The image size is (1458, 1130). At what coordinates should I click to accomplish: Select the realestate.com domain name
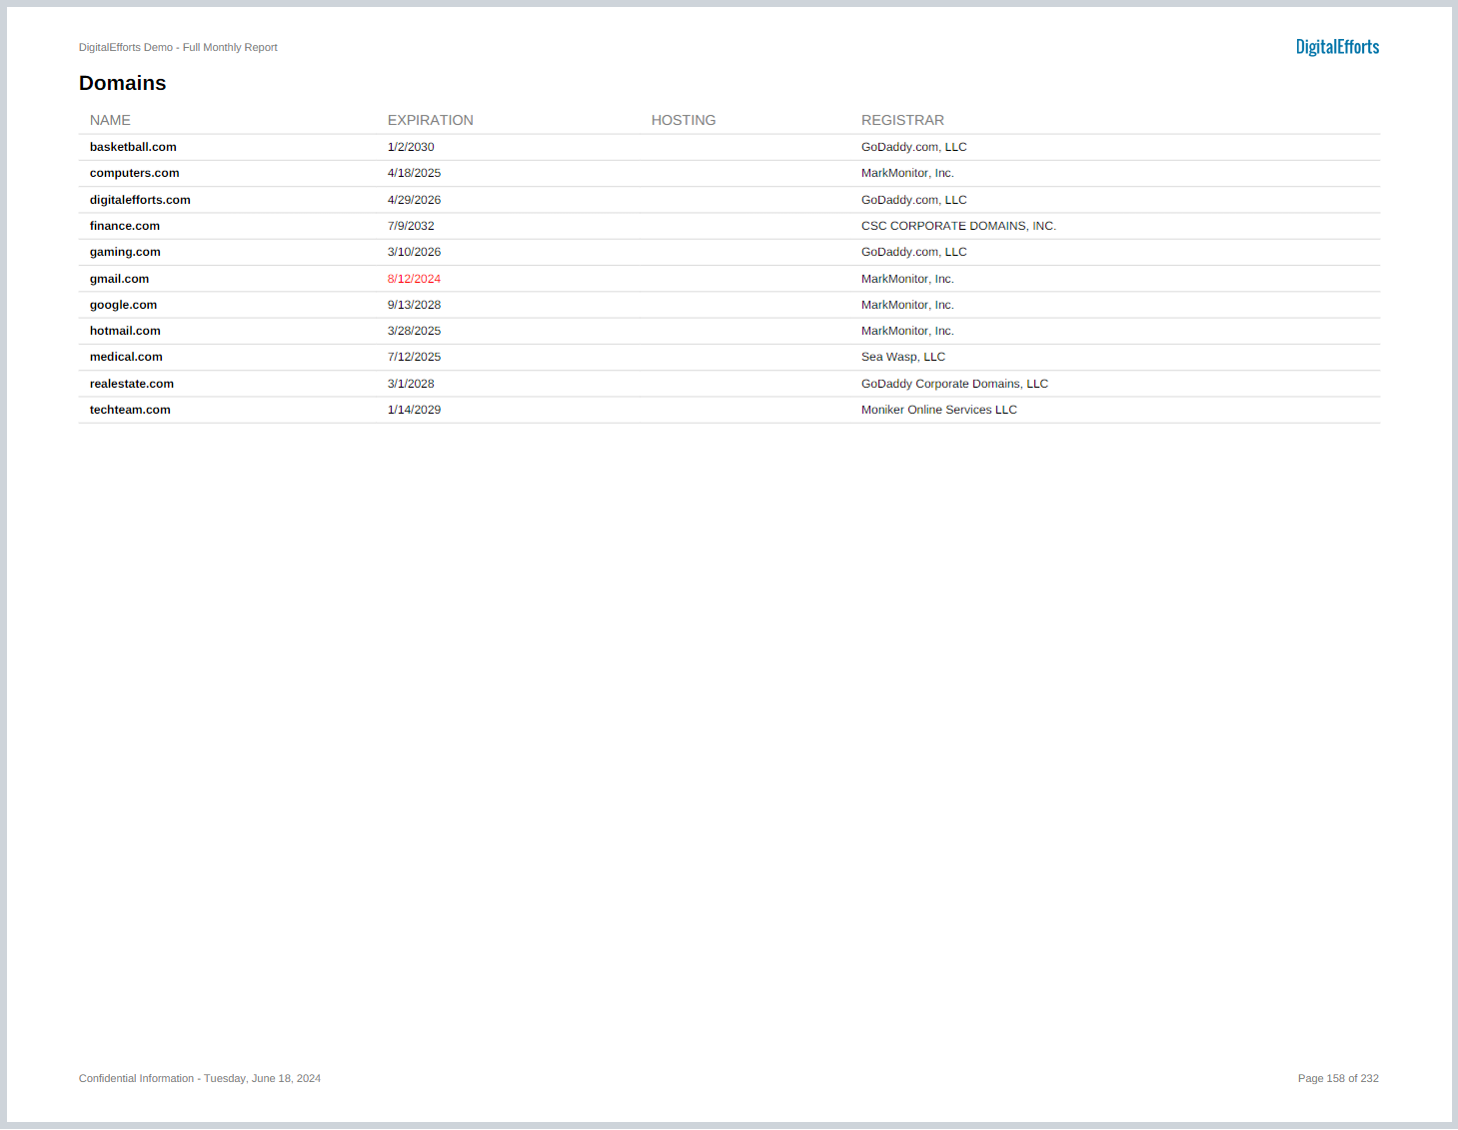pyautogui.click(x=132, y=384)
